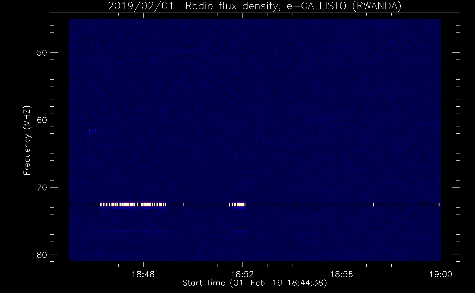Image resolution: width=475 pixels, height=293 pixels.
Task: Click the '18:56' time tick label
Action: tap(342, 275)
